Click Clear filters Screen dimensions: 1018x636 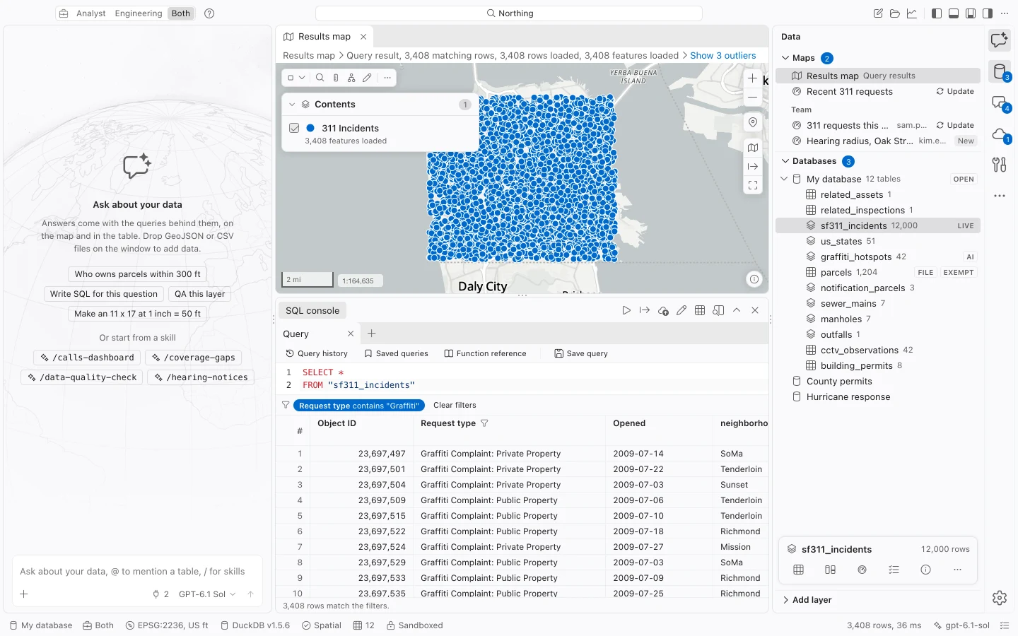pos(455,405)
